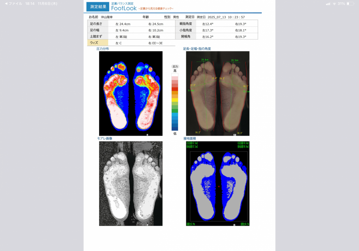Screen dimensions: 359x251
Task: Click the highlighted ウィズ row label
Action: 93,43
